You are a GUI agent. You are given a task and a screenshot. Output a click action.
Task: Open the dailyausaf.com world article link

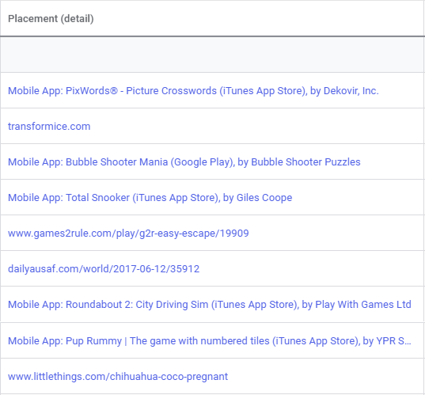point(104,269)
